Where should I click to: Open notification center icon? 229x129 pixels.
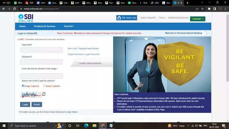tap(223, 126)
